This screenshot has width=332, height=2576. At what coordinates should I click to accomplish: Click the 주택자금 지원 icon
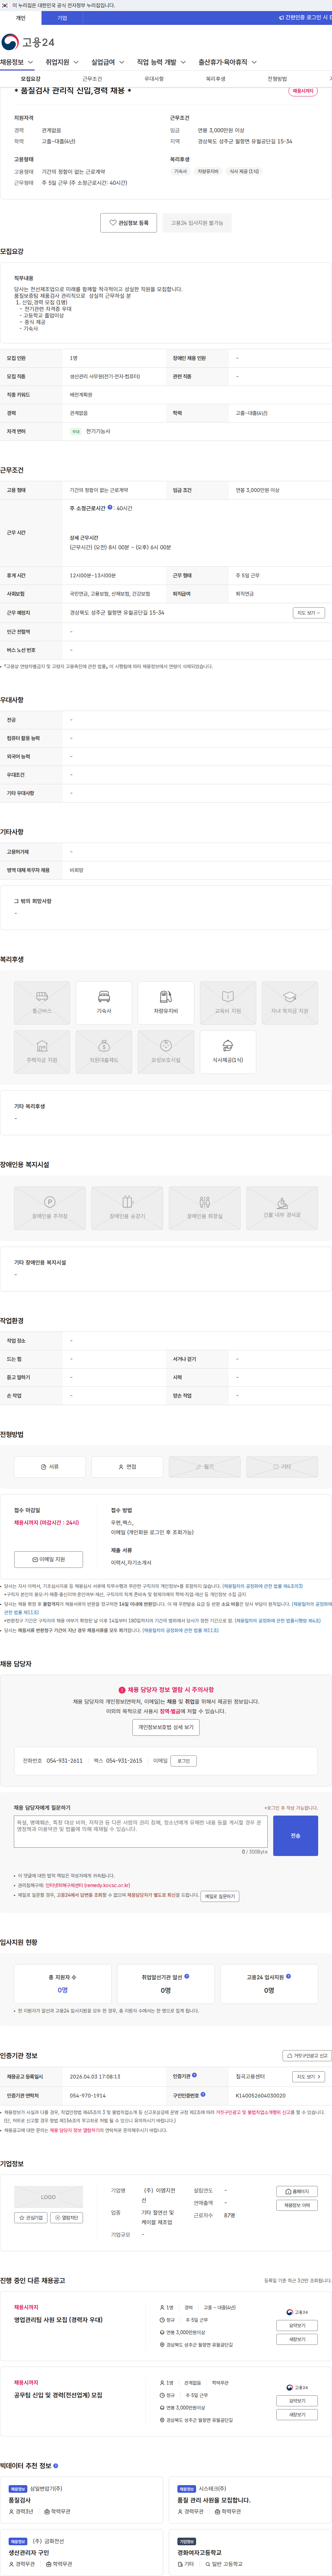pyautogui.click(x=42, y=1052)
